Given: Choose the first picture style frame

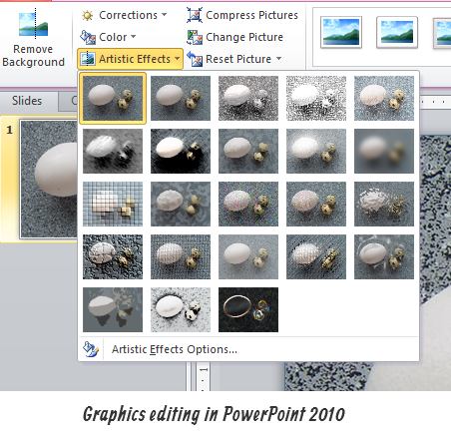Looking at the screenshot, I should pyautogui.click(x=341, y=32).
